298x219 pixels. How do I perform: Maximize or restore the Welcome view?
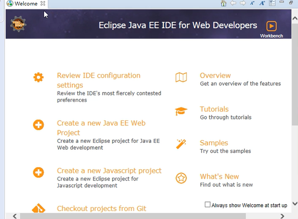click(291, 2)
